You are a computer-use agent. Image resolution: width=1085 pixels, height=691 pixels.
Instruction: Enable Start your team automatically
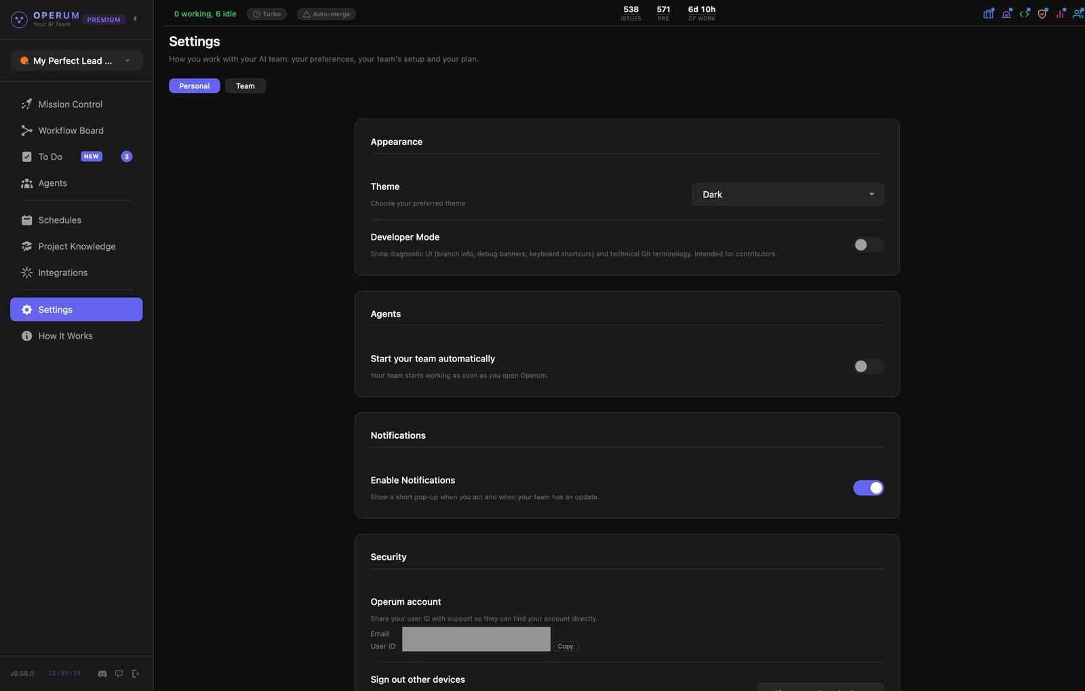(x=868, y=366)
